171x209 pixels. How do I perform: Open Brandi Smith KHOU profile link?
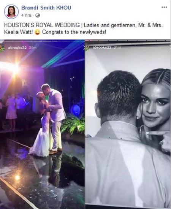pos(46,8)
